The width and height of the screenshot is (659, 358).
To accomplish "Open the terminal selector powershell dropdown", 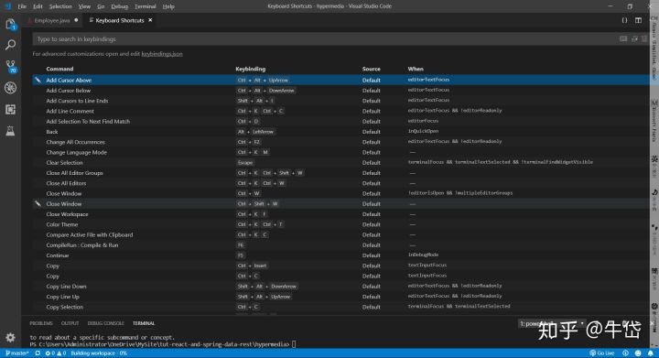I will [x=552, y=323].
